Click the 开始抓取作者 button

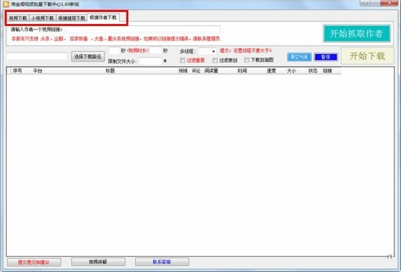356,33
